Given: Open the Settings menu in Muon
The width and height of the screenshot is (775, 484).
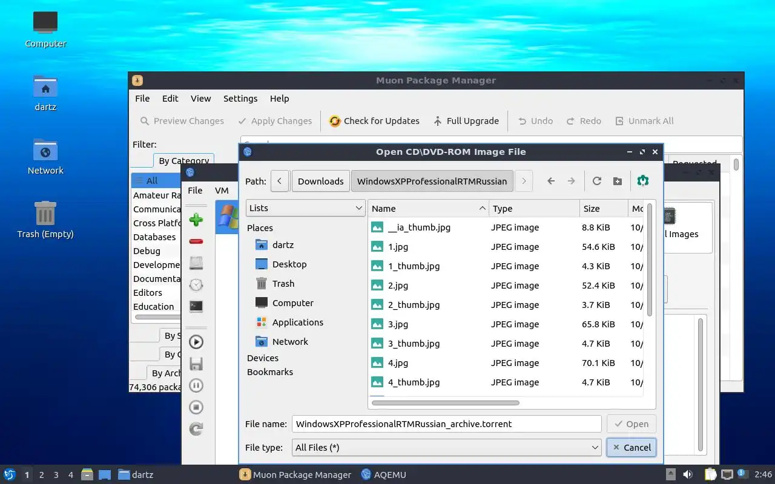Looking at the screenshot, I should coord(240,99).
